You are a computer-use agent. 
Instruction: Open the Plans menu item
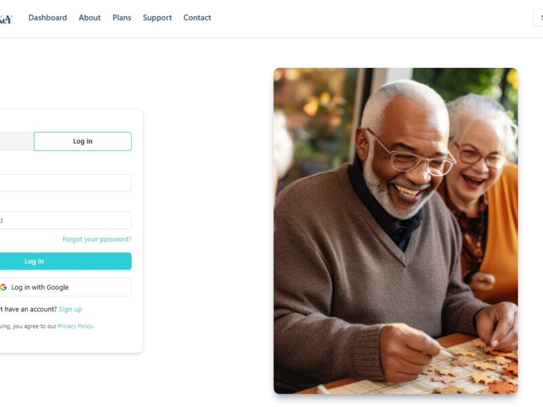click(122, 18)
